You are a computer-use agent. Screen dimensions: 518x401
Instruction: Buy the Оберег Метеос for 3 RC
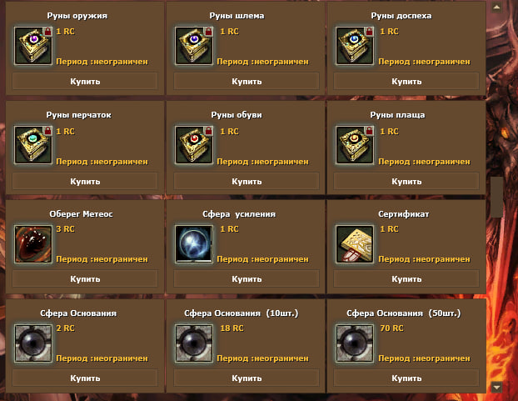[x=85, y=279]
